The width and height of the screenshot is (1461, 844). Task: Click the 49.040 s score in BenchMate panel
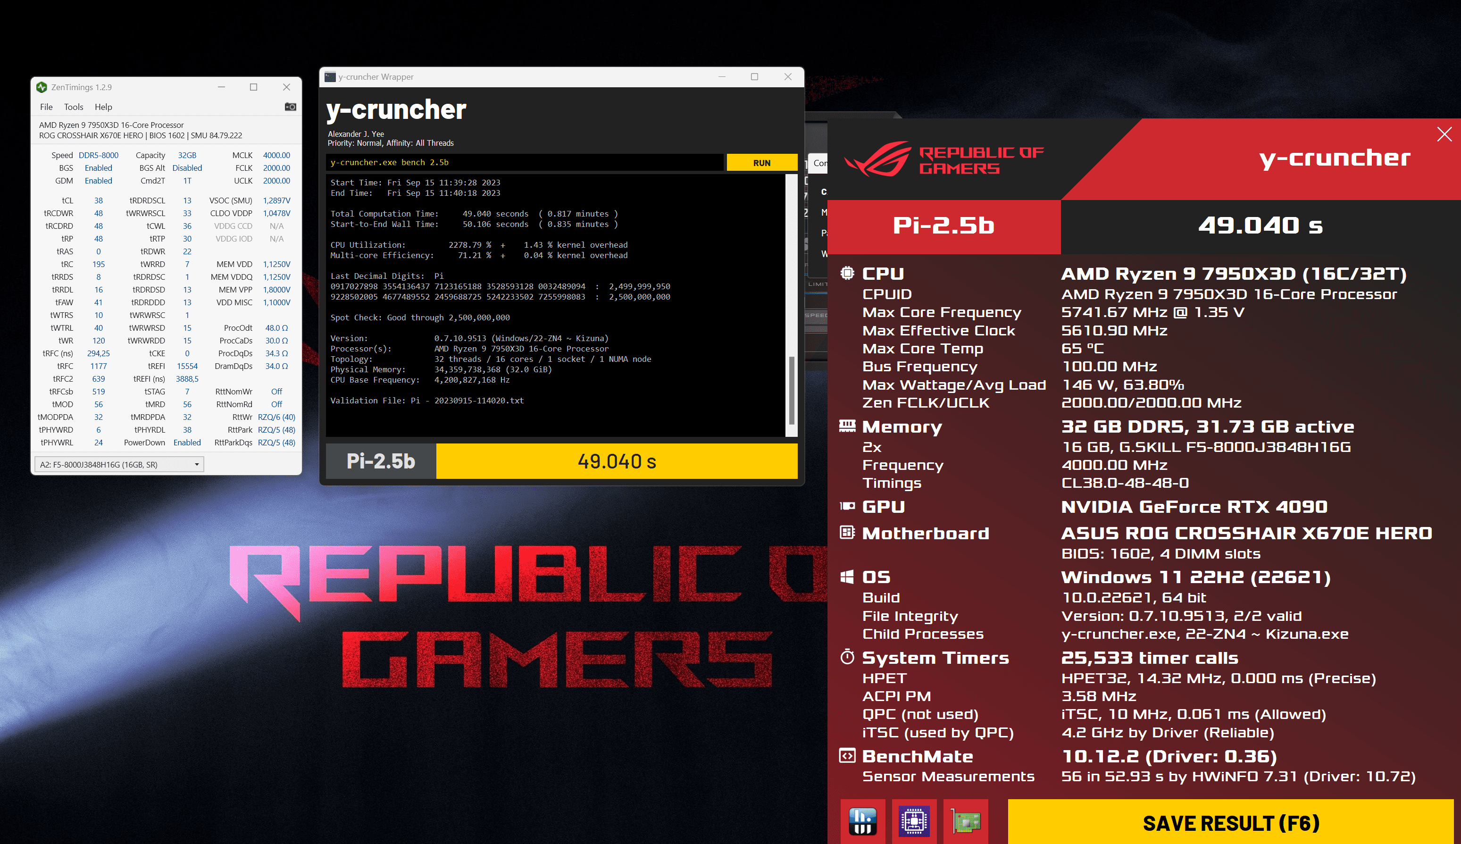(1261, 226)
